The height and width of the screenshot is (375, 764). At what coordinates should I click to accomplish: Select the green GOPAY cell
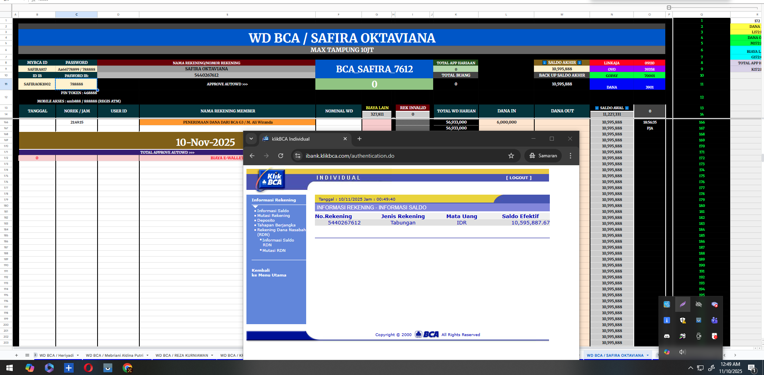click(612, 75)
